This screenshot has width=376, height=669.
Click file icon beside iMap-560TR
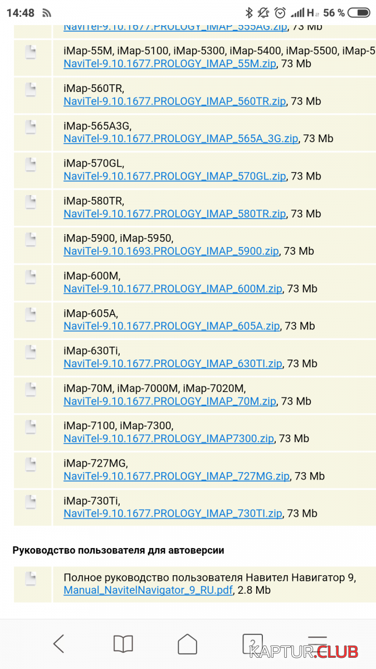click(x=31, y=89)
